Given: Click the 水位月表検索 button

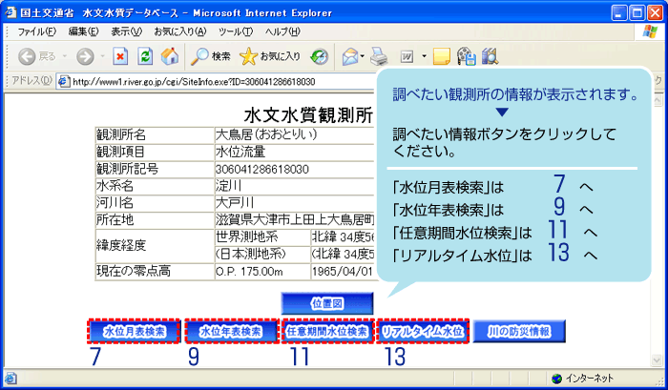Looking at the screenshot, I should (135, 332).
